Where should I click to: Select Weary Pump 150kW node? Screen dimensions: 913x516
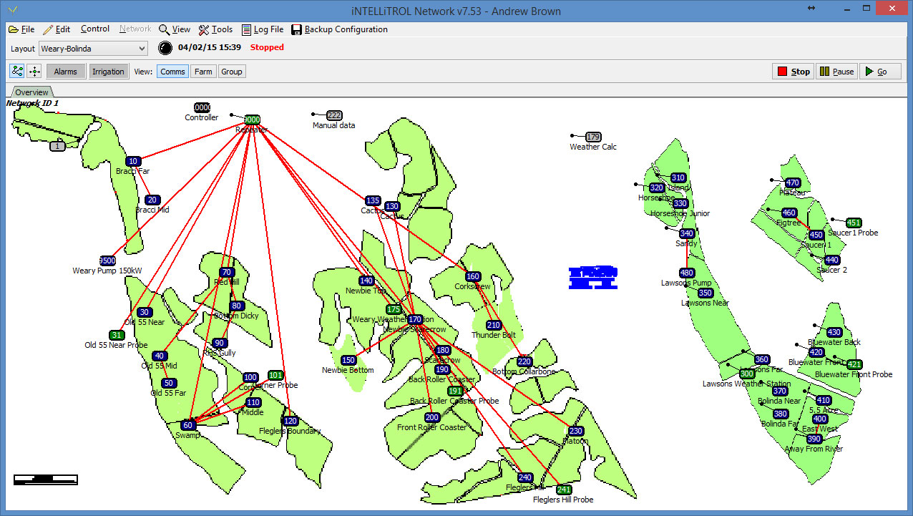pyautogui.click(x=108, y=261)
